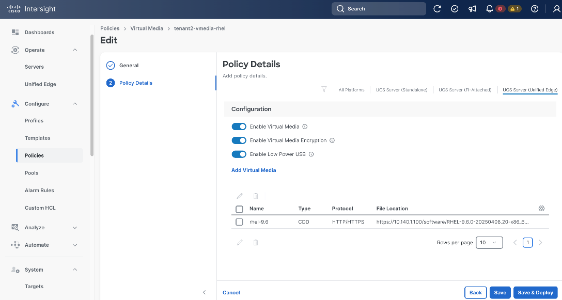Toggle Enable Virtual Media Encryption switch

pos(239,140)
